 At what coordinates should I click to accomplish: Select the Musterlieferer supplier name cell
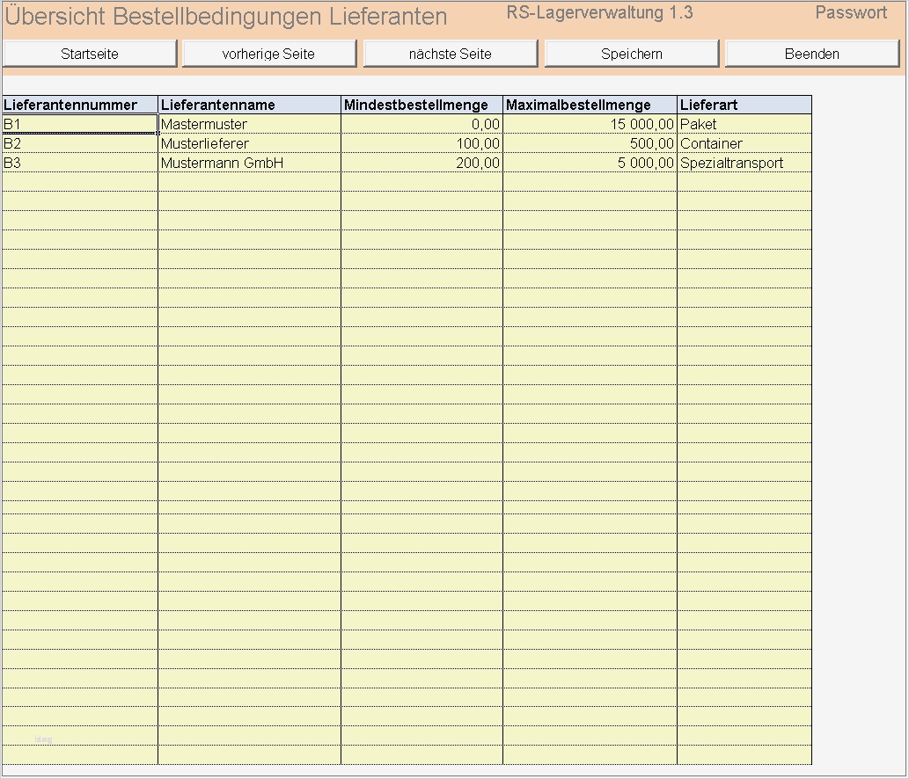coord(249,143)
